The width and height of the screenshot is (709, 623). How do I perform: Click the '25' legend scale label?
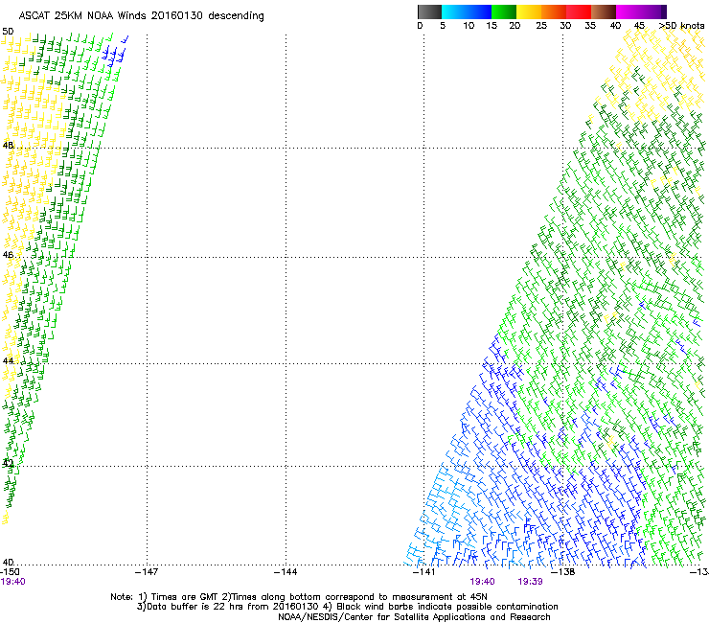click(541, 26)
